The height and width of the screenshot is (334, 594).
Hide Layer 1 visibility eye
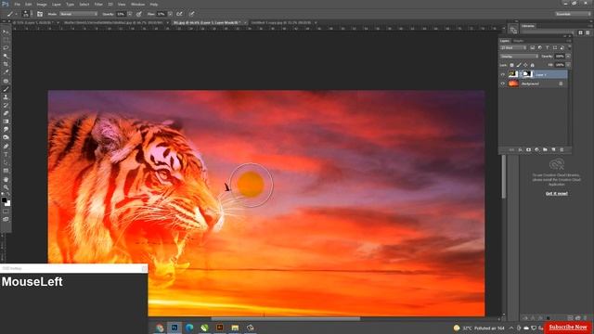(503, 74)
